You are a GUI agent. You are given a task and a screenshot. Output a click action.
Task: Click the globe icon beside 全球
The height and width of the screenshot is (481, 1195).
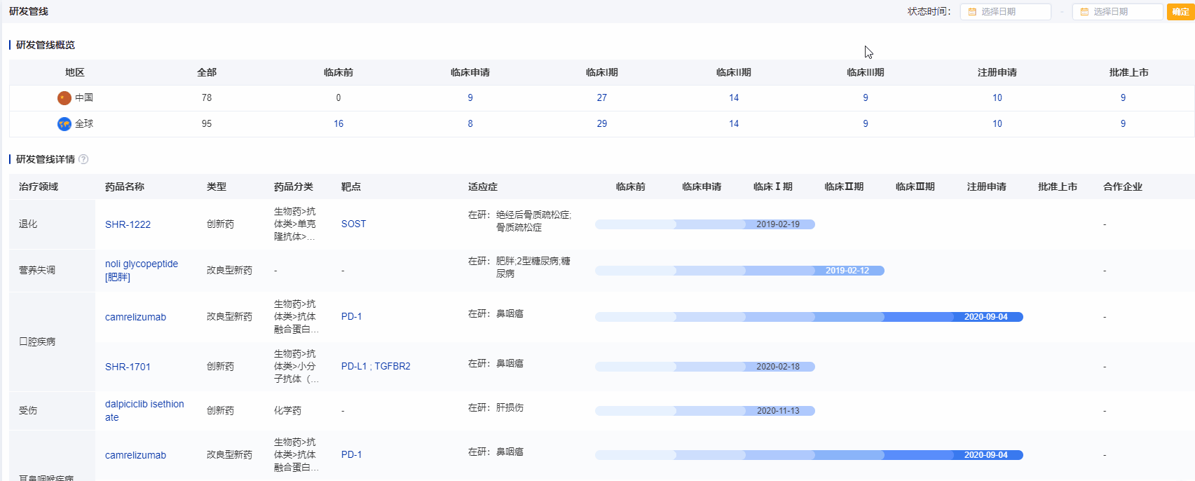click(64, 124)
